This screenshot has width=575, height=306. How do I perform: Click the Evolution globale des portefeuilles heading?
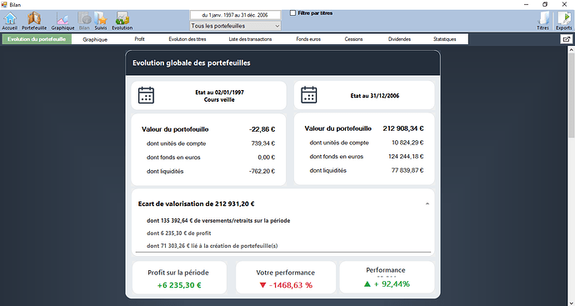[192, 63]
